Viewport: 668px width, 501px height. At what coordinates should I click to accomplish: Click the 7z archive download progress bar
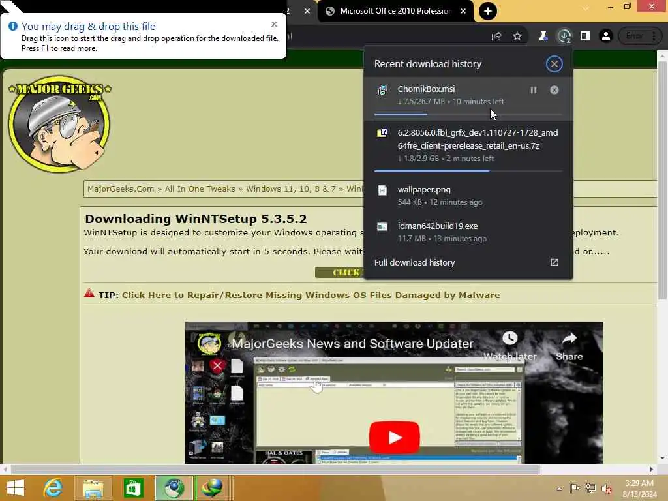(x=468, y=172)
